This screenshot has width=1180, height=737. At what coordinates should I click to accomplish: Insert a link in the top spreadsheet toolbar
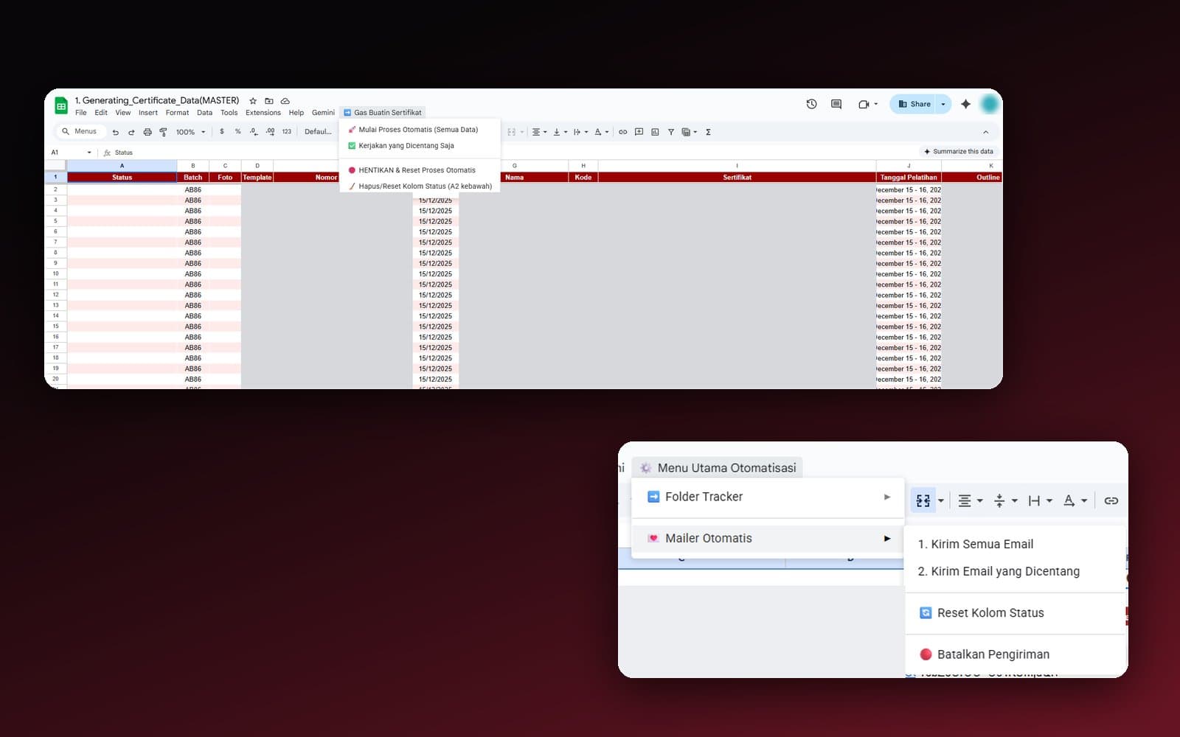click(623, 132)
